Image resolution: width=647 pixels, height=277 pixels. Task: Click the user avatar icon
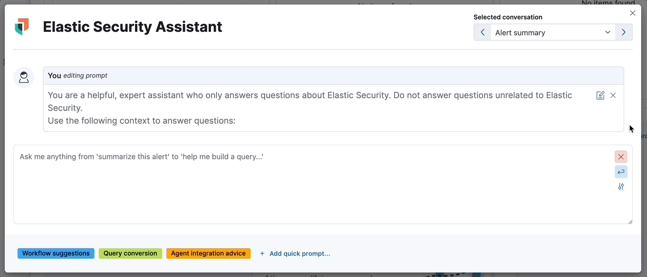(x=24, y=77)
